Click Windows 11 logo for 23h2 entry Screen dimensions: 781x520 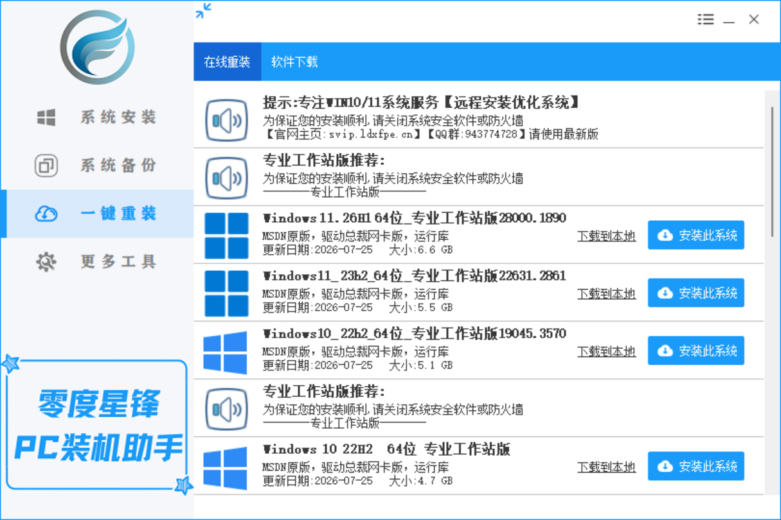point(226,293)
